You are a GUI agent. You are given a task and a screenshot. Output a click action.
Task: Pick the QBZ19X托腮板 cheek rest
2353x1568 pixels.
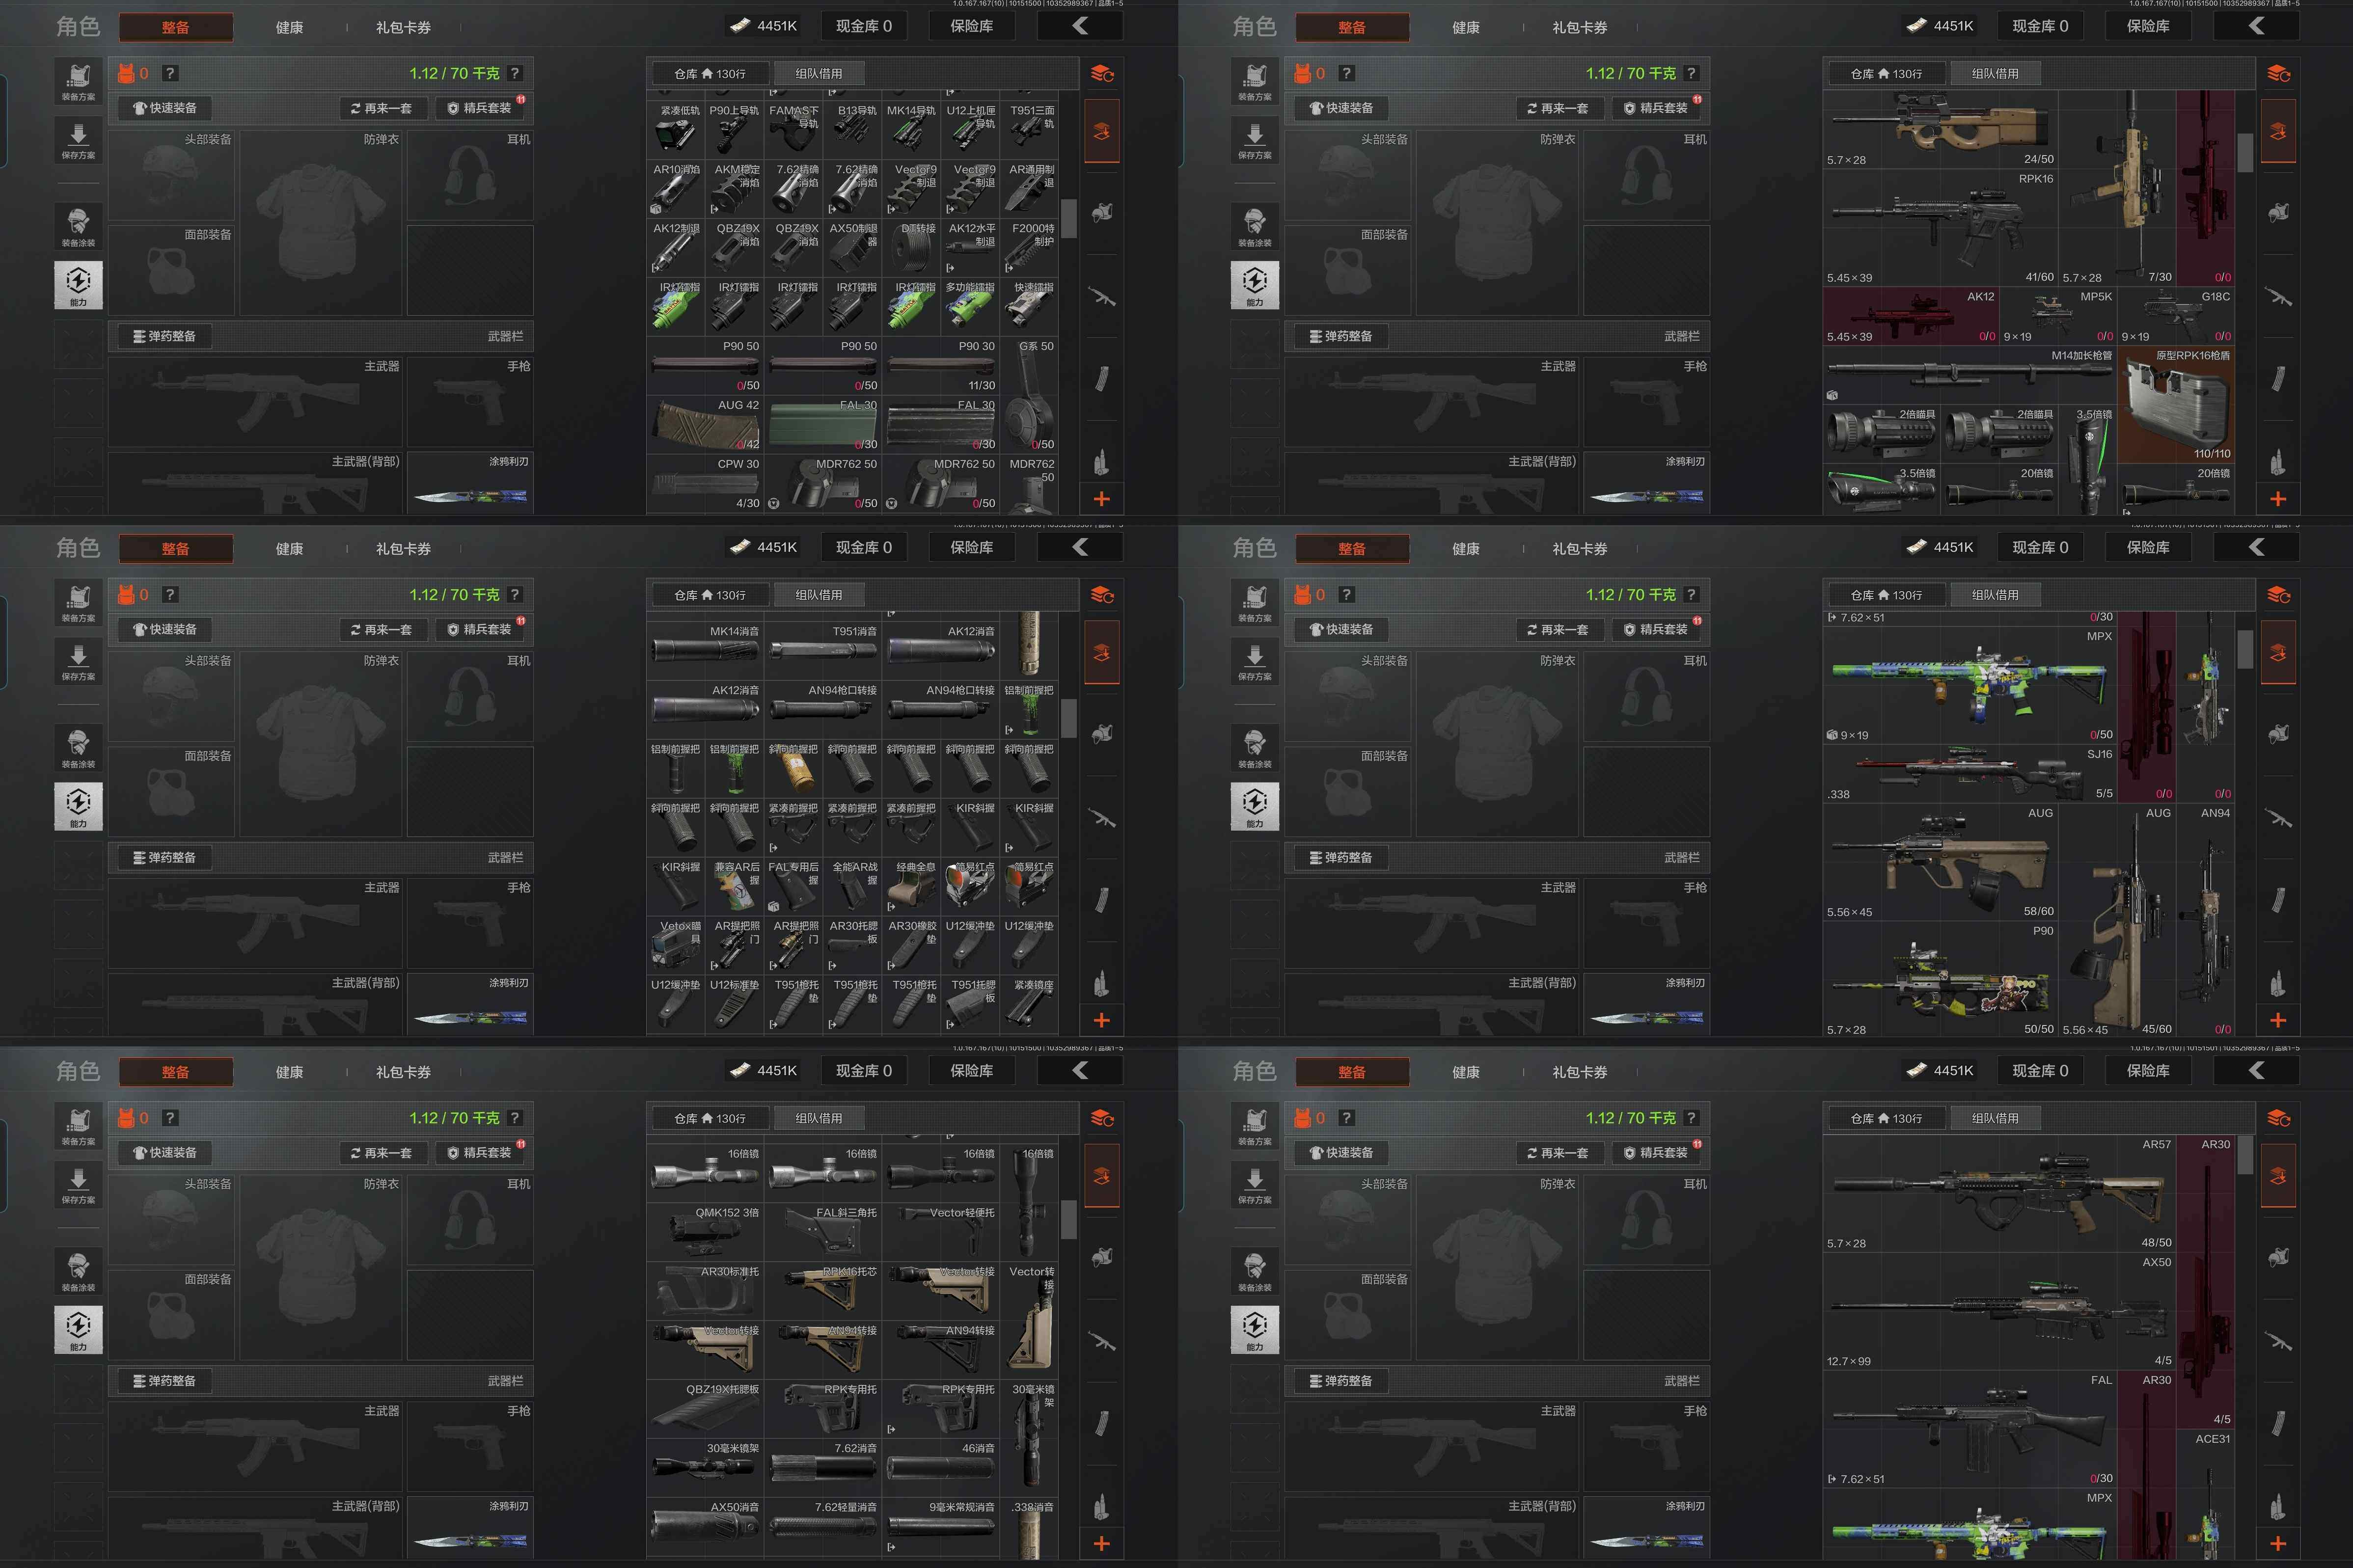705,1410
